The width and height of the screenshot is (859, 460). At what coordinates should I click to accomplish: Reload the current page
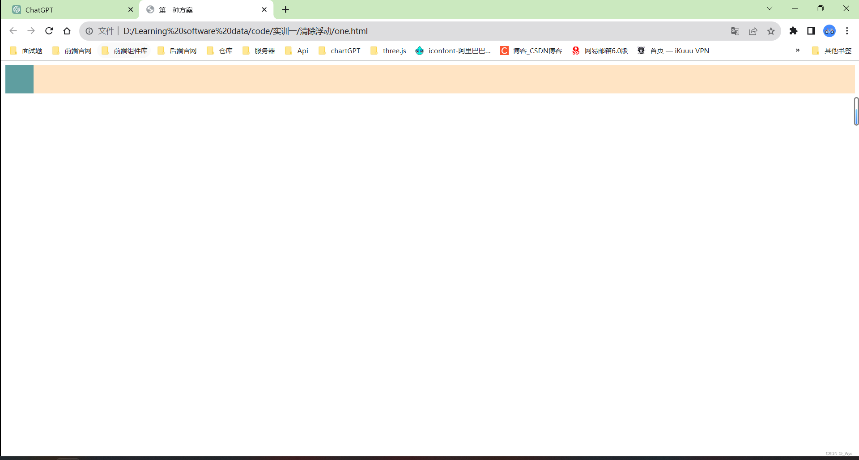point(49,31)
